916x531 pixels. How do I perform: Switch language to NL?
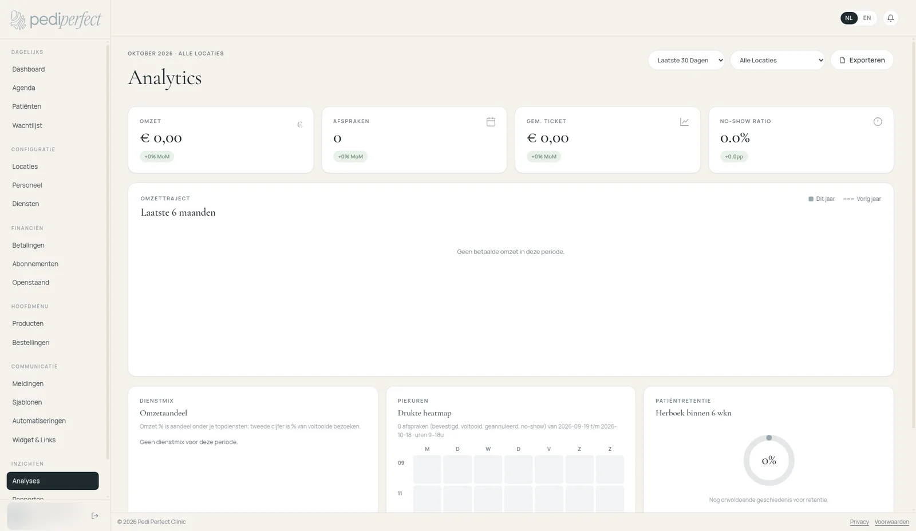pyautogui.click(x=849, y=18)
